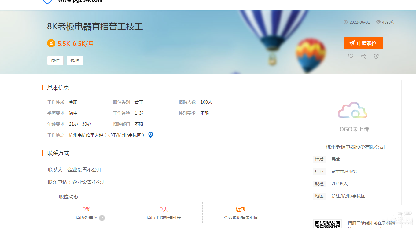Viewport: 416px width, 228px height.
Task: Click the 规模 label tag
Action: point(319,184)
